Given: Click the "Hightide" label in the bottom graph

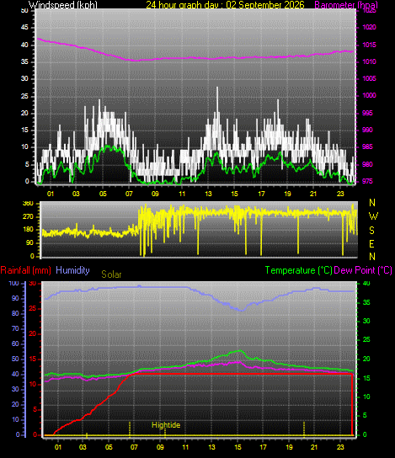Looking at the screenshot, I should click(166, 425).
